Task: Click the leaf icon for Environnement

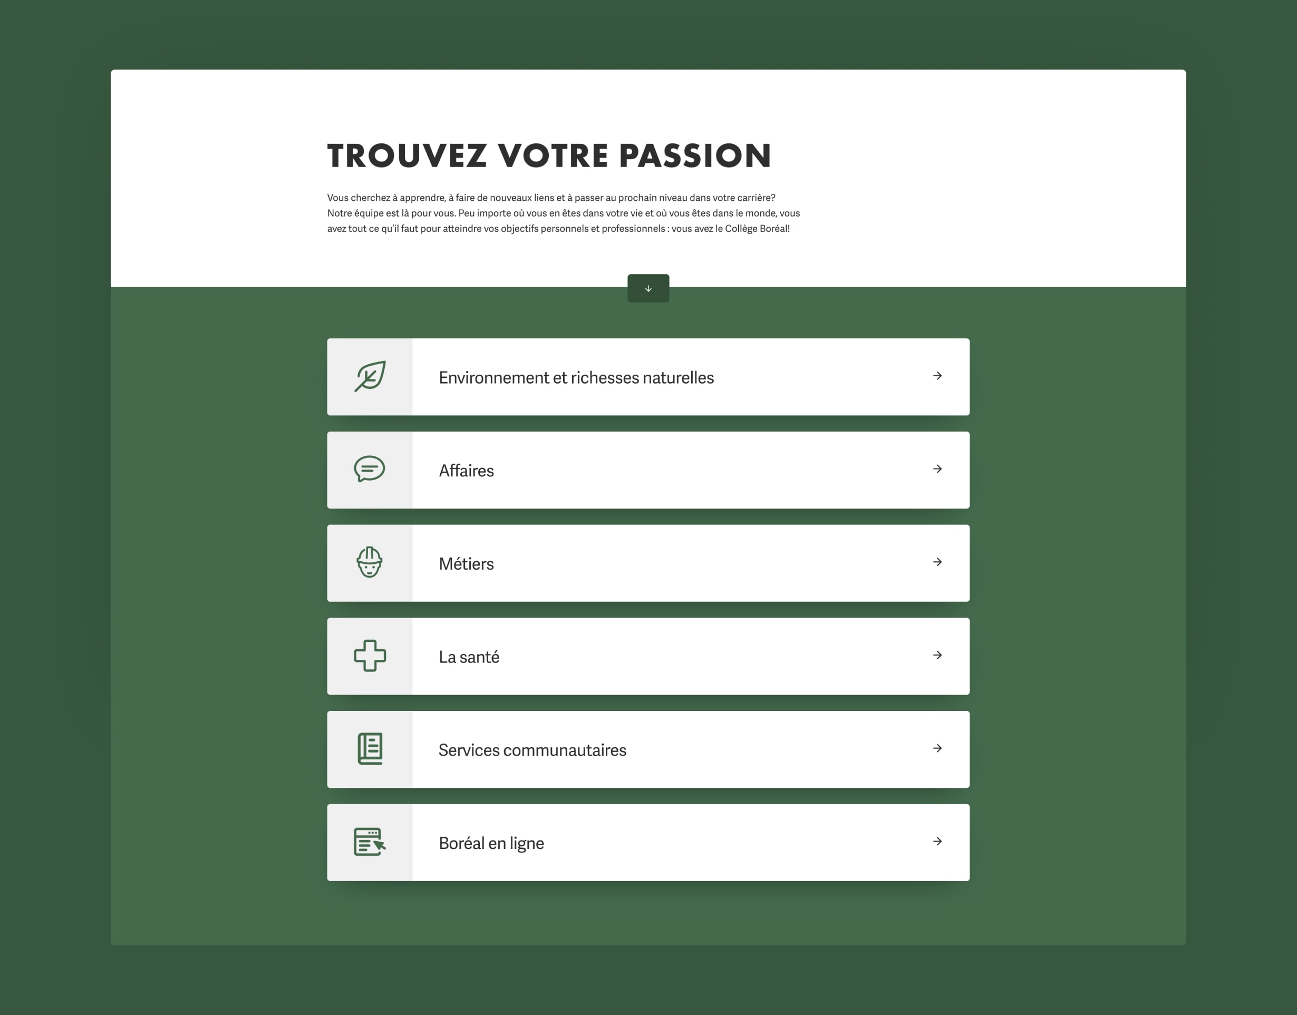Action: [370, 376]
